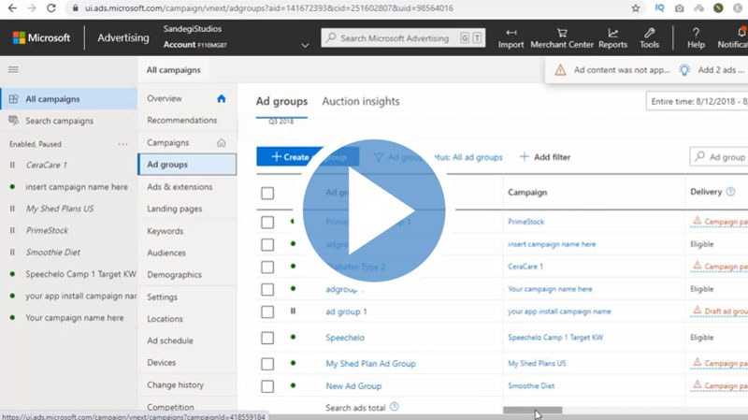Open the Import tool
This screenshot has height=420, width=748.
pos(511,38)
